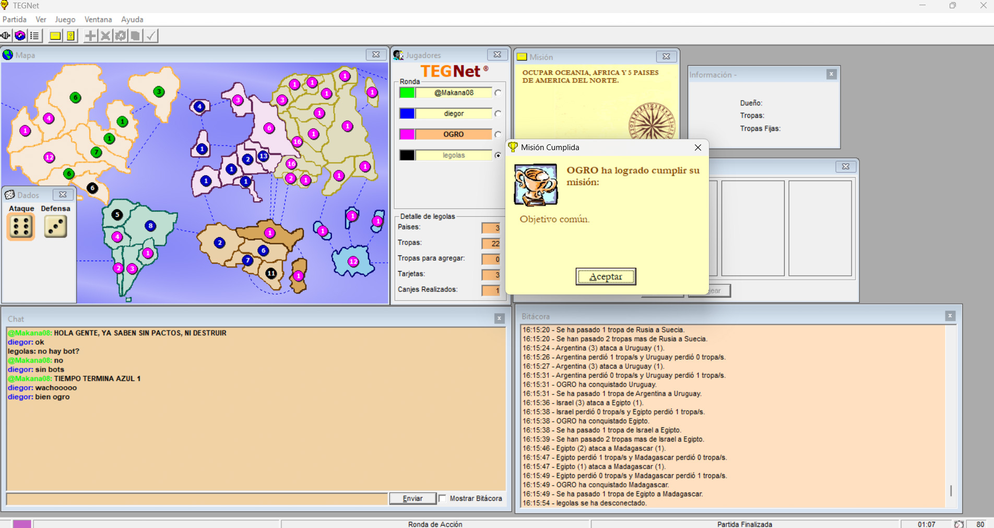Enable the Mostrar Bitácora checkbox
994x528 pixels.
point(443,498)
